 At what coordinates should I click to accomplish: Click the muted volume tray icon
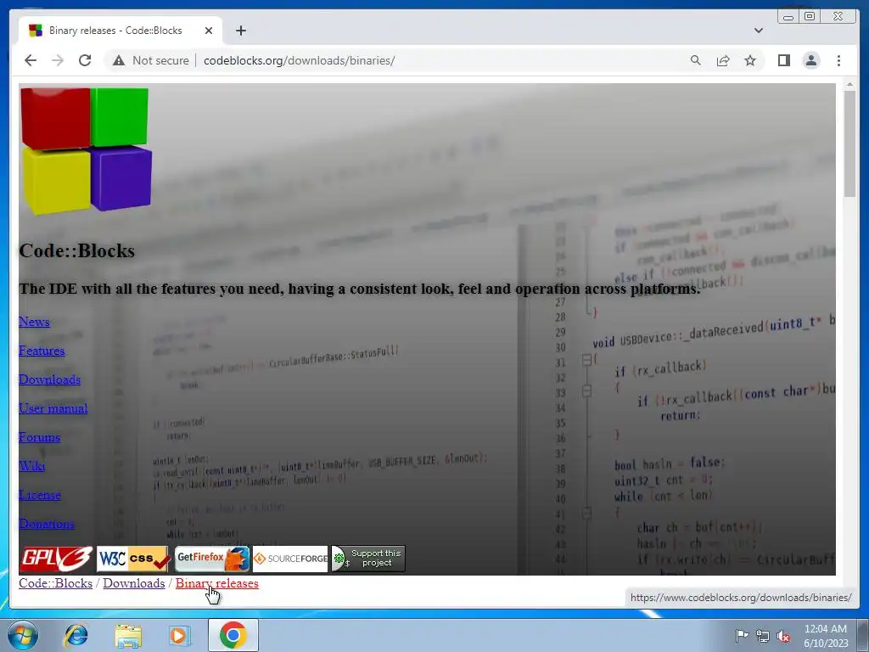click(x=783, y=635)
